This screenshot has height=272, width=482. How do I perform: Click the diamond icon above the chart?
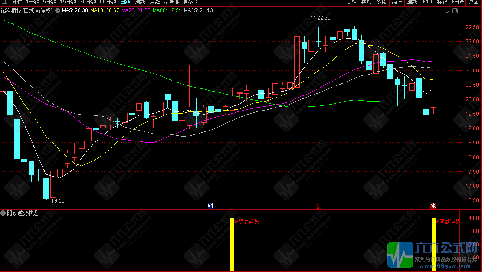click(447, 11)
